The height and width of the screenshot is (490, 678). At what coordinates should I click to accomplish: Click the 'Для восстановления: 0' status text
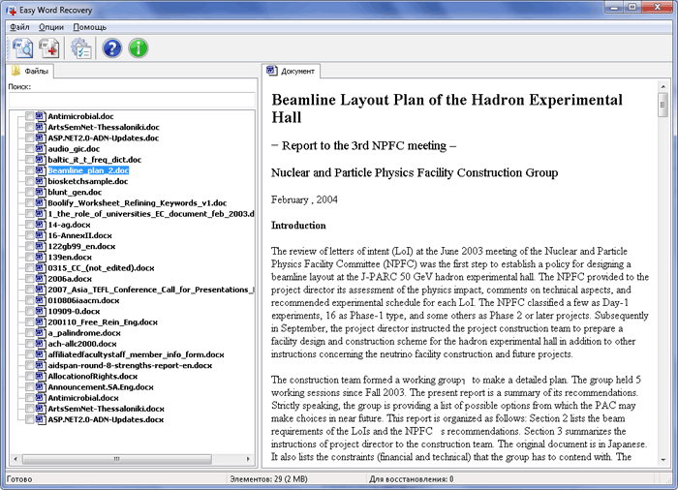(x=412, y=479)
